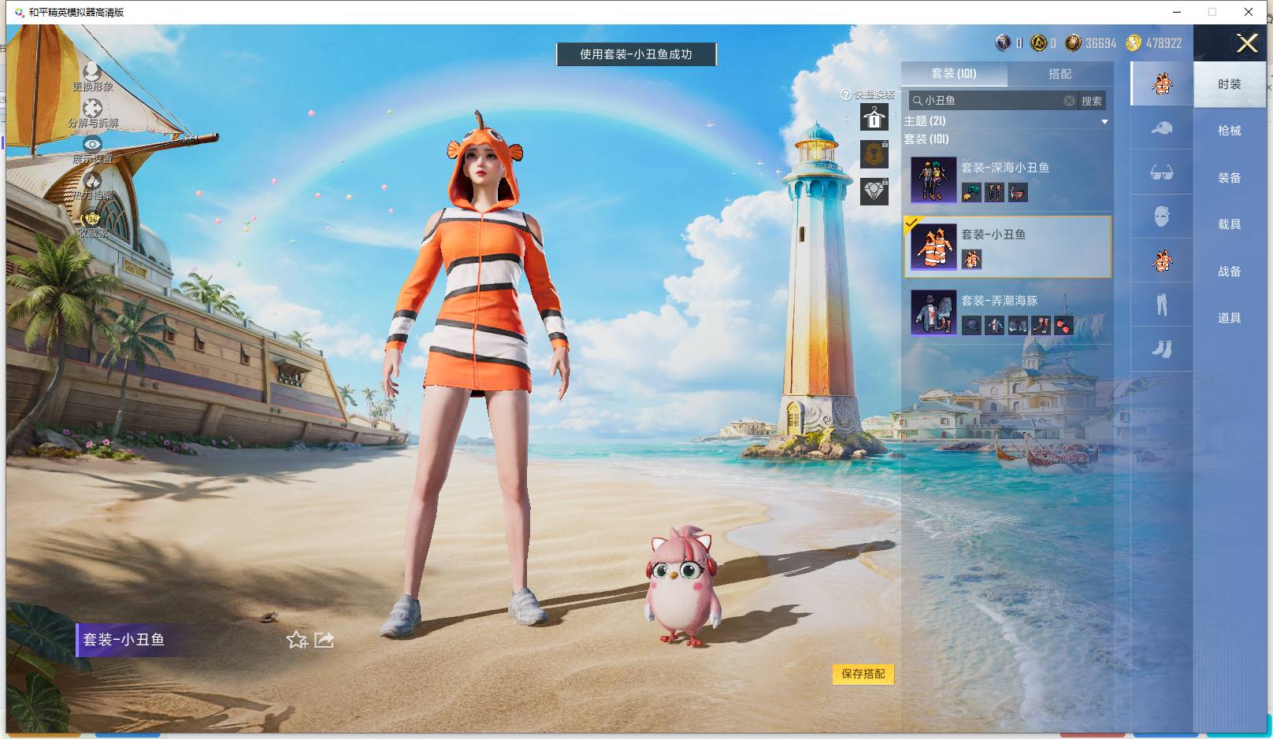Image resolution: width=1273 pixels, height=739 pixels.
Task: Select the checked 套装-小丑鱼 outfit item
Action: click(x=1008, y=246)
